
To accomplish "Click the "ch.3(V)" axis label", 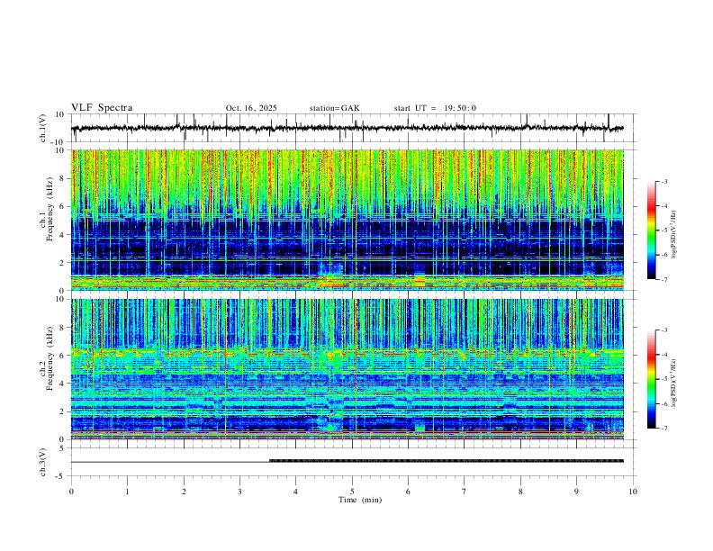I will (43, 462).
